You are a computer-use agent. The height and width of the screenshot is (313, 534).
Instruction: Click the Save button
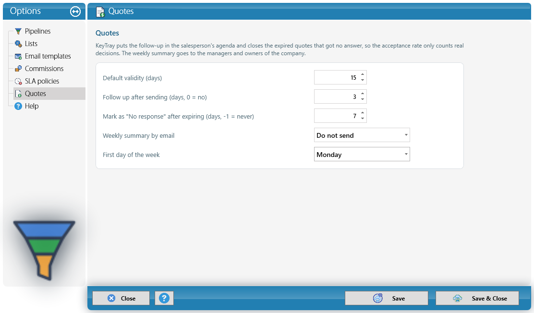(x=386, y=298)
